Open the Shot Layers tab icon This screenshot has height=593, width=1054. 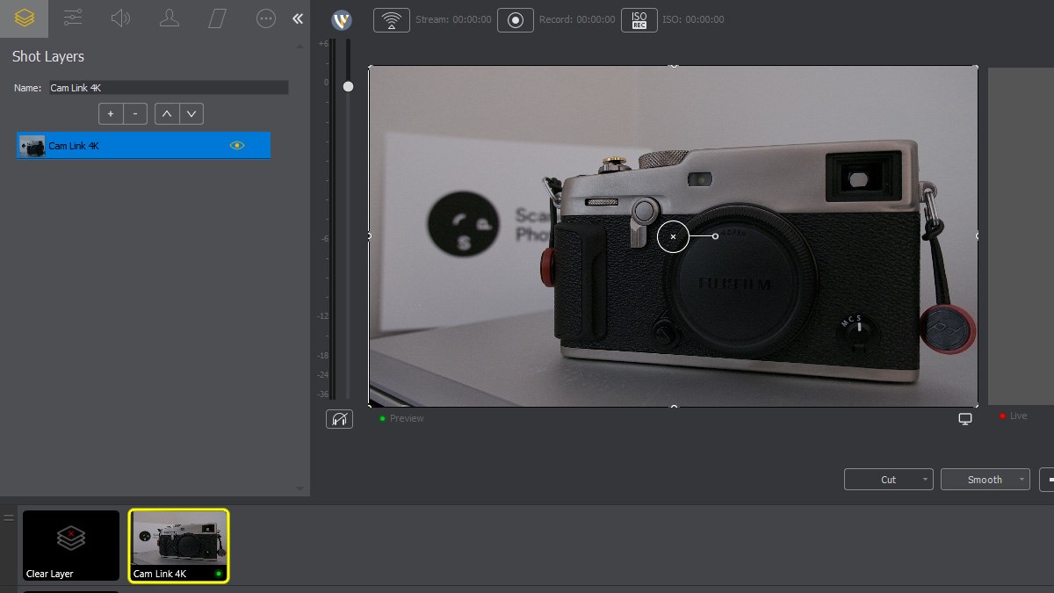click(24, 18)
